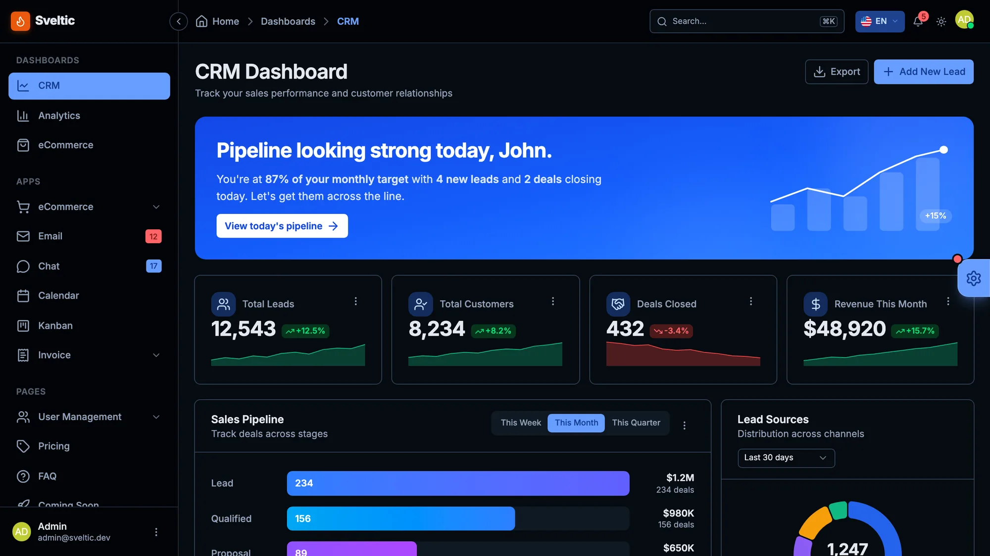This screenshot has height=556, width=990.
Task: Click the Sveltic flame logo icon
Action: click(x=20, y=21)
